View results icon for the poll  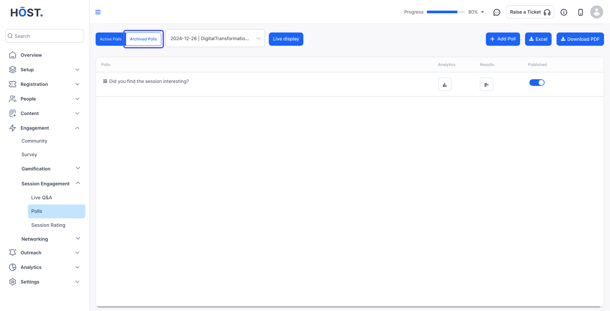point(487,84)
